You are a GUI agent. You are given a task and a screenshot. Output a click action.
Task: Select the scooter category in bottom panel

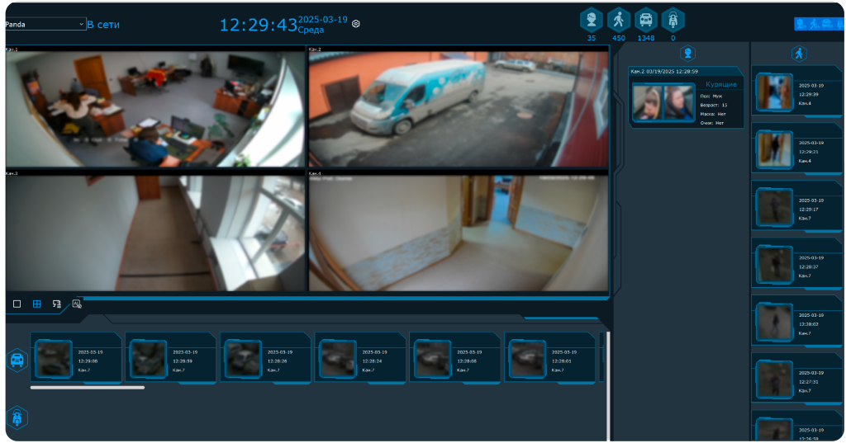[x=17, y=418]
